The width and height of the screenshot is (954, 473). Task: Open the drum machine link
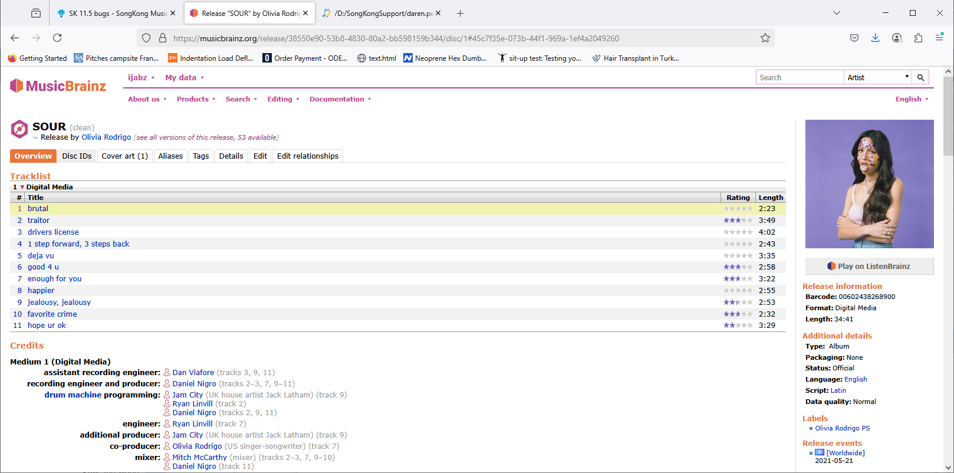pyautogui.click(x=73, y=395)
